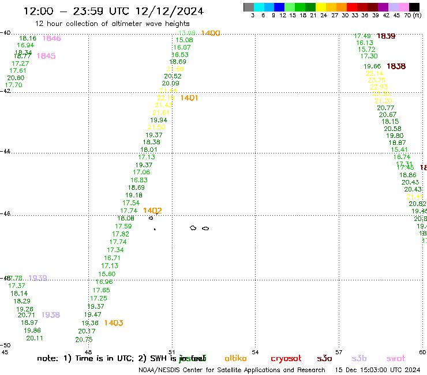Click the orange time marker 1401

point(189,97)
